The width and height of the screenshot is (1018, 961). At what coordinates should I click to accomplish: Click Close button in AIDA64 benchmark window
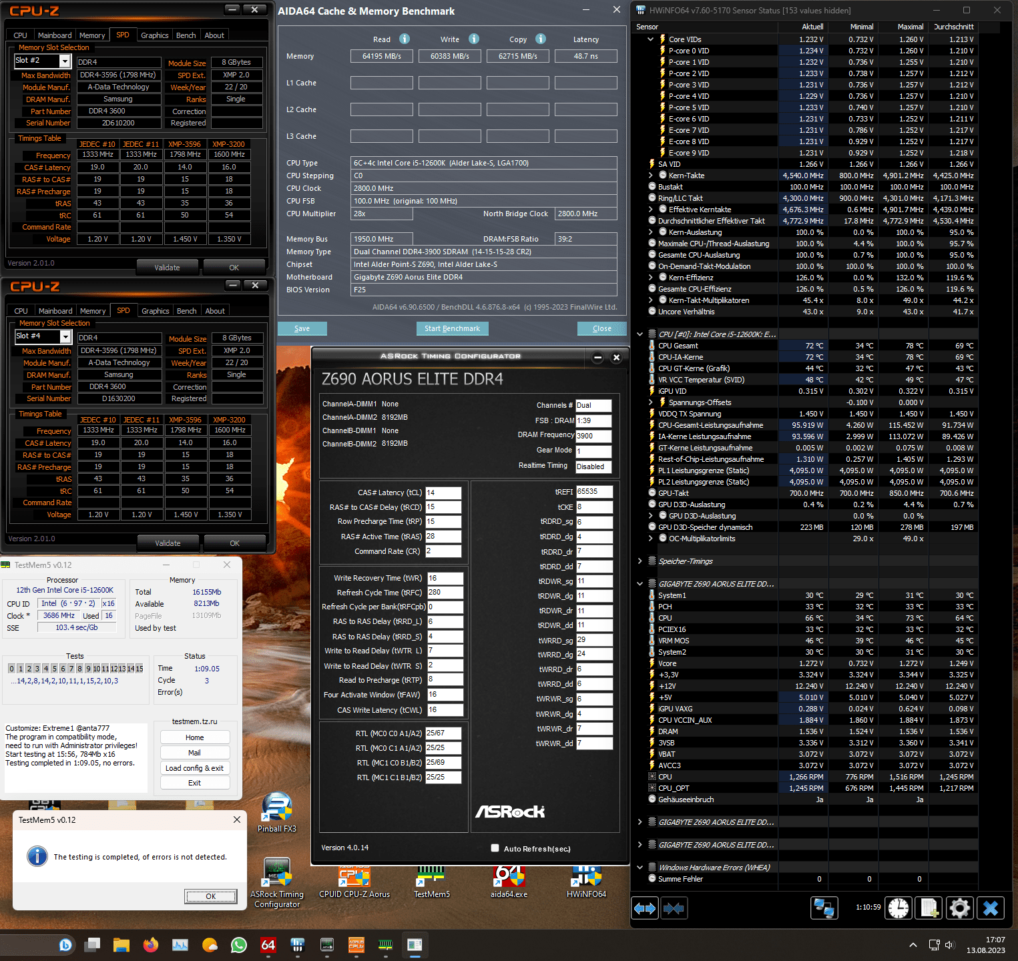coord(602,328)
